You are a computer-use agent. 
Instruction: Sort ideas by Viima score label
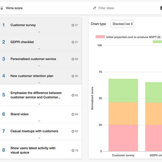(14, 8)
